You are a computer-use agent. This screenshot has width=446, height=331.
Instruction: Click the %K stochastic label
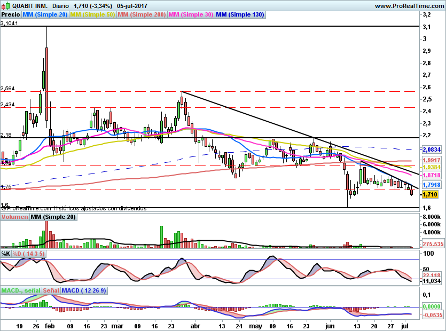pyautogui.click(x=6, y=253)
